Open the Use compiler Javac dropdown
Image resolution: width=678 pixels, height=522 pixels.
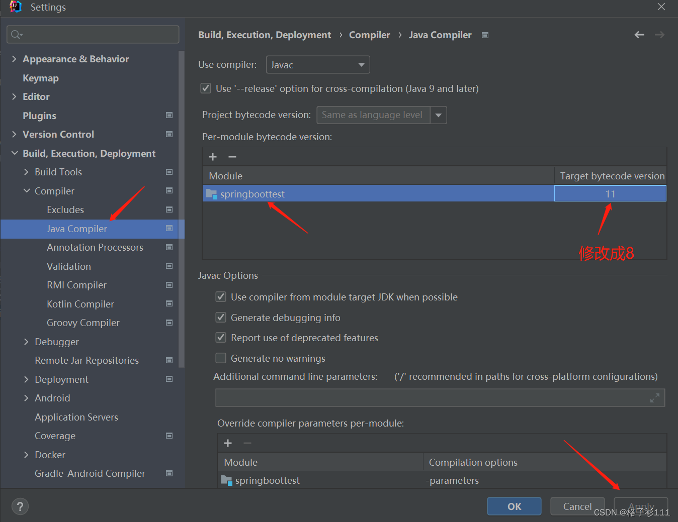point(318,65)
